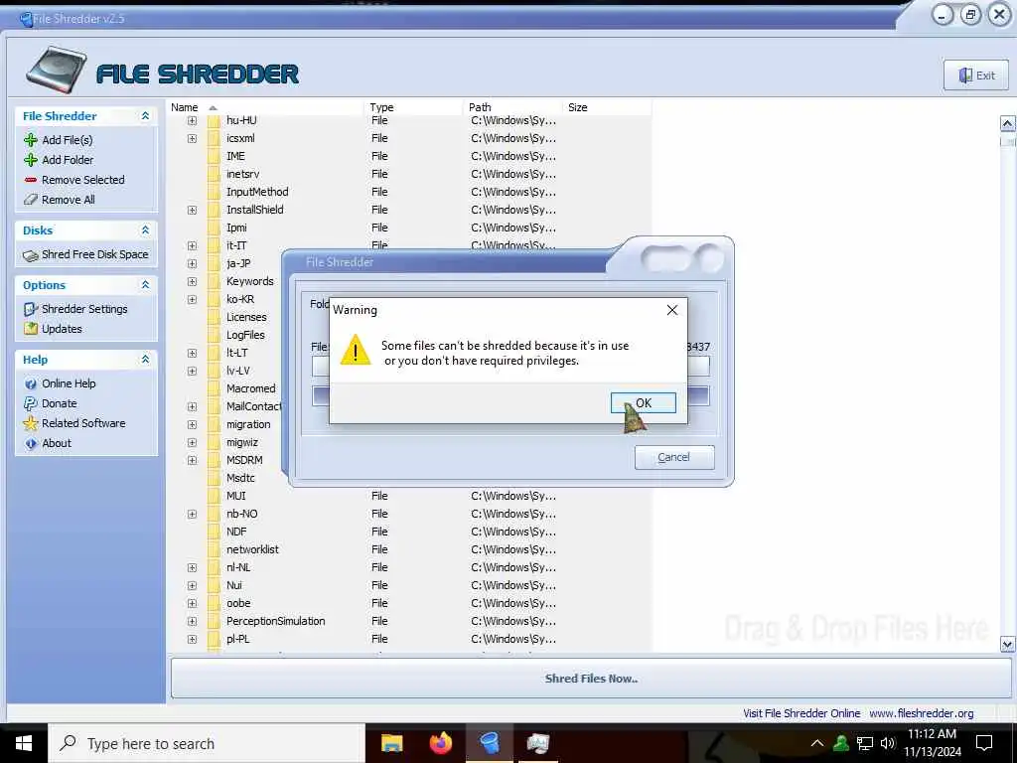Cancel the shredding progress dialog

[x=674, y=457]
